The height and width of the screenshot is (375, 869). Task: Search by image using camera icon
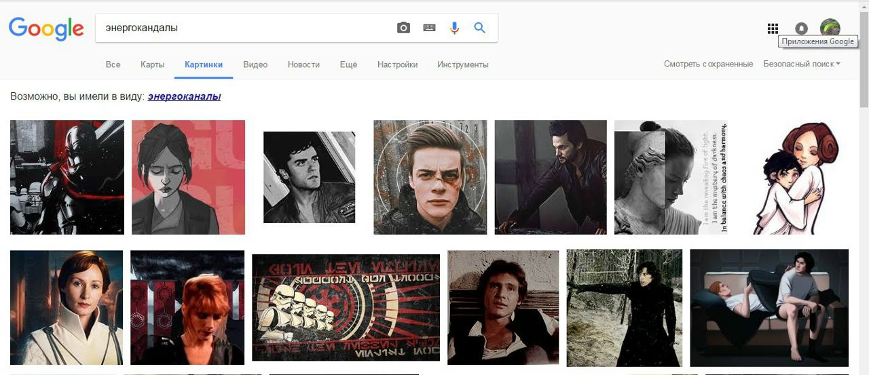coord(403,28)
